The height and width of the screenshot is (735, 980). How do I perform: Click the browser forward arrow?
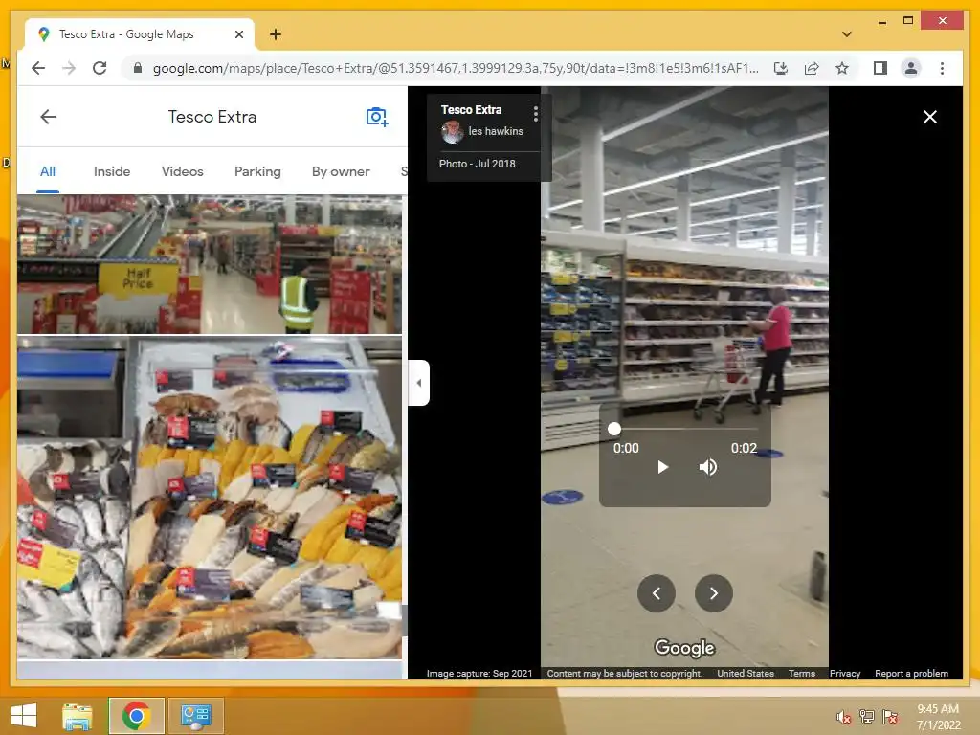click(69, 68)
